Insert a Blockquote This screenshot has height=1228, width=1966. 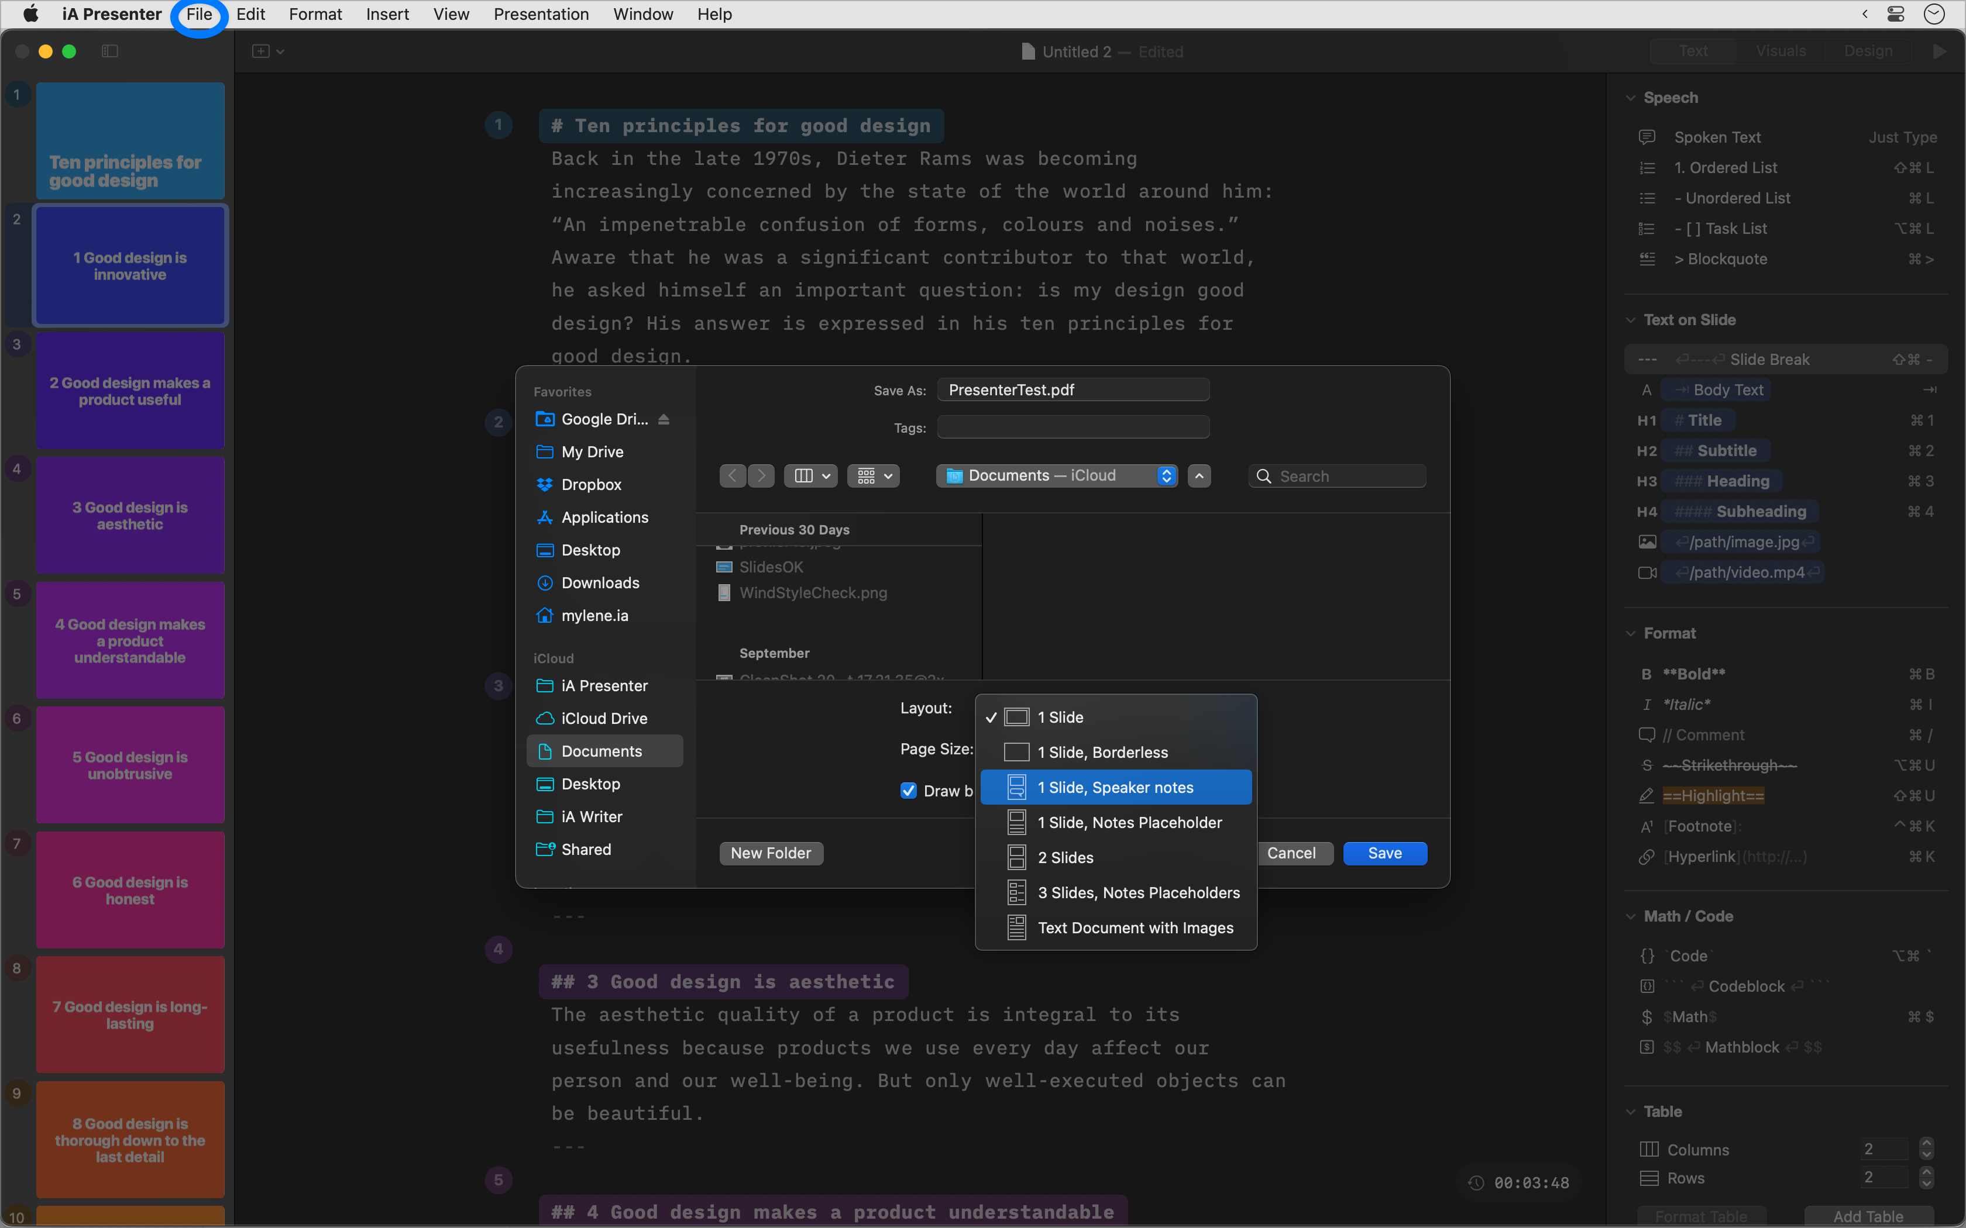tap(1786, 259)
